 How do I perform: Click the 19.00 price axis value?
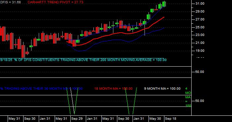point(200,51)
